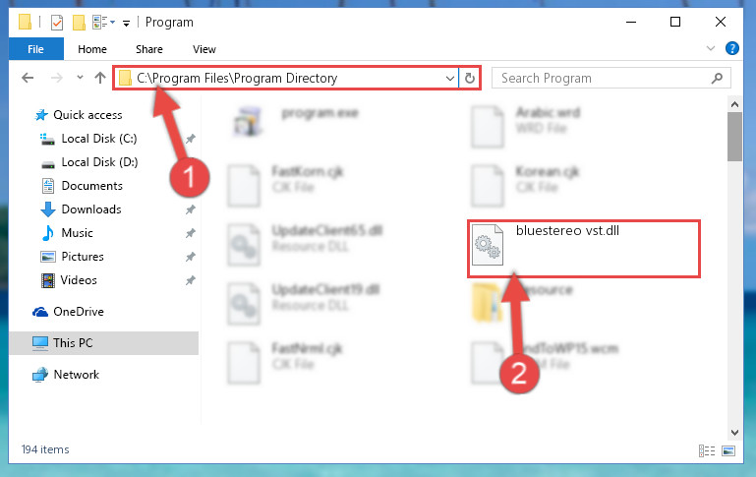Viewport: 756px width, 477px height.
Task: Click the Up one level arrow
Action: pyautogui.click(x=100, y=78)
